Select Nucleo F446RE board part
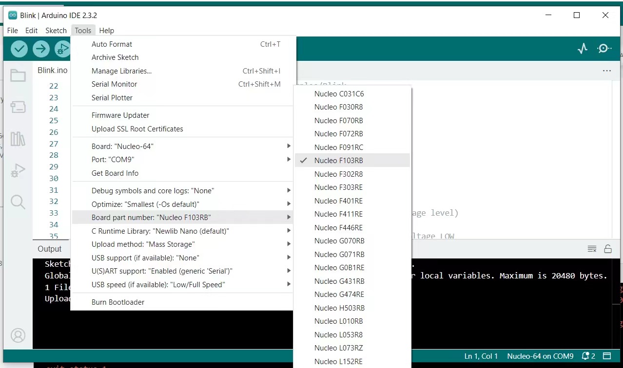Image resolution: width=623 pixels, height=368 pixels. point(352,228)
